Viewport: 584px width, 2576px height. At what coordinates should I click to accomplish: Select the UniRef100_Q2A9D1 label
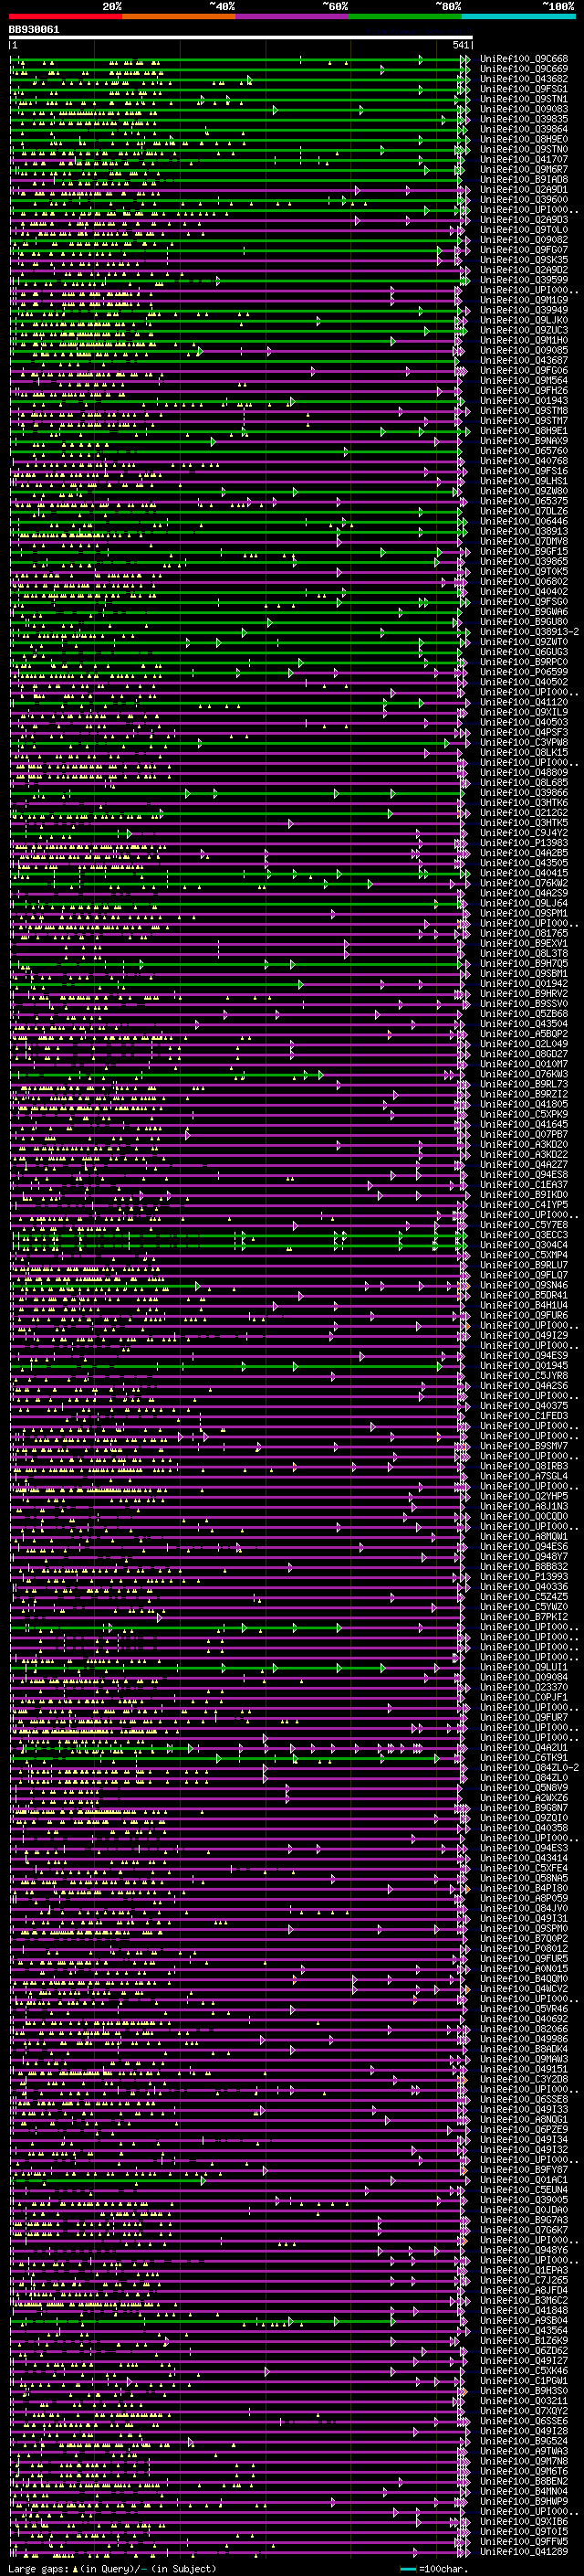tap(524, 189)
